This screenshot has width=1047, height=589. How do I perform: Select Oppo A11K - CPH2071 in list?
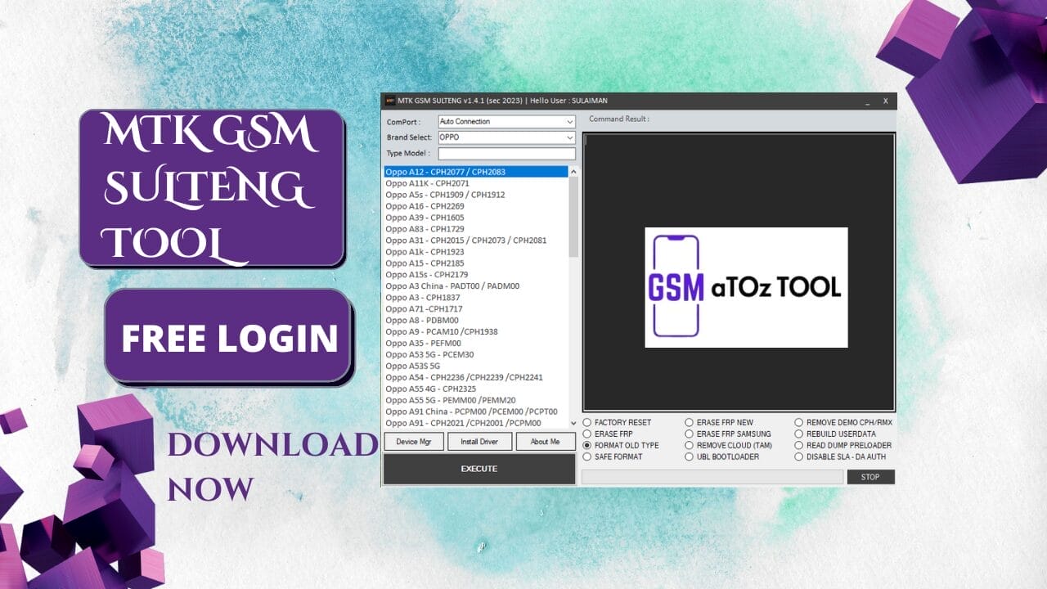point(476,183)
